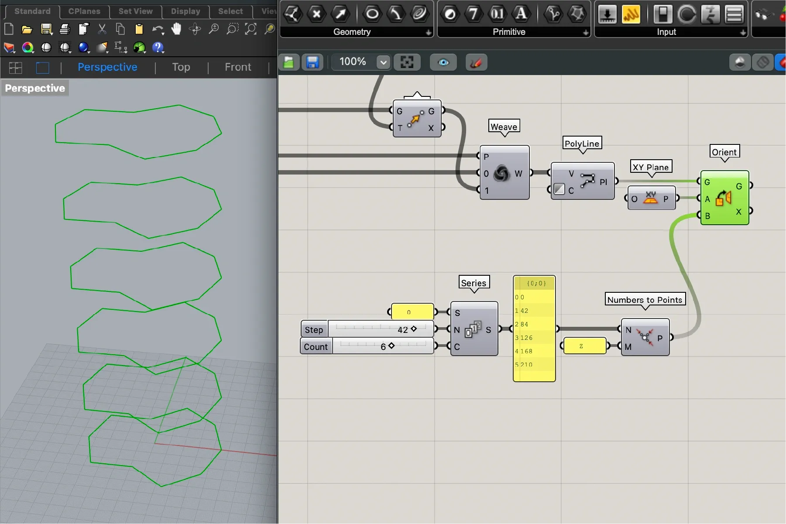Toggle the preview eye button

[443, 62]
